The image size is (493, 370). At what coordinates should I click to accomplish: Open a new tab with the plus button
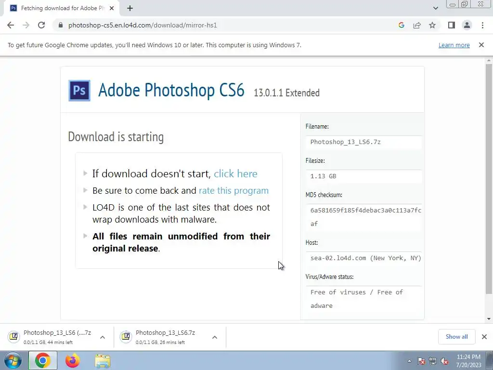(x=130, y=9)
